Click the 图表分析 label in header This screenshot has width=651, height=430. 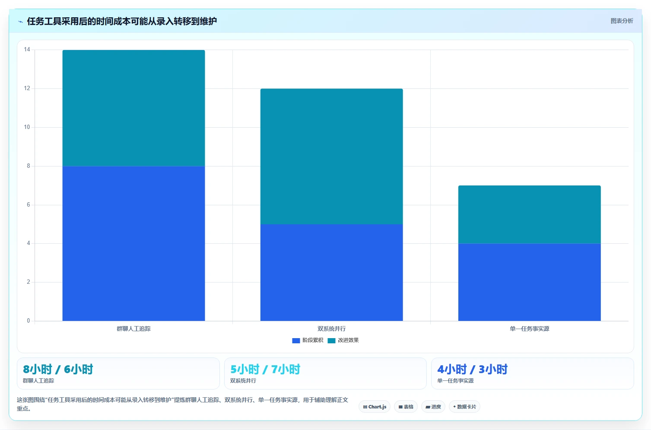(622, 21)
